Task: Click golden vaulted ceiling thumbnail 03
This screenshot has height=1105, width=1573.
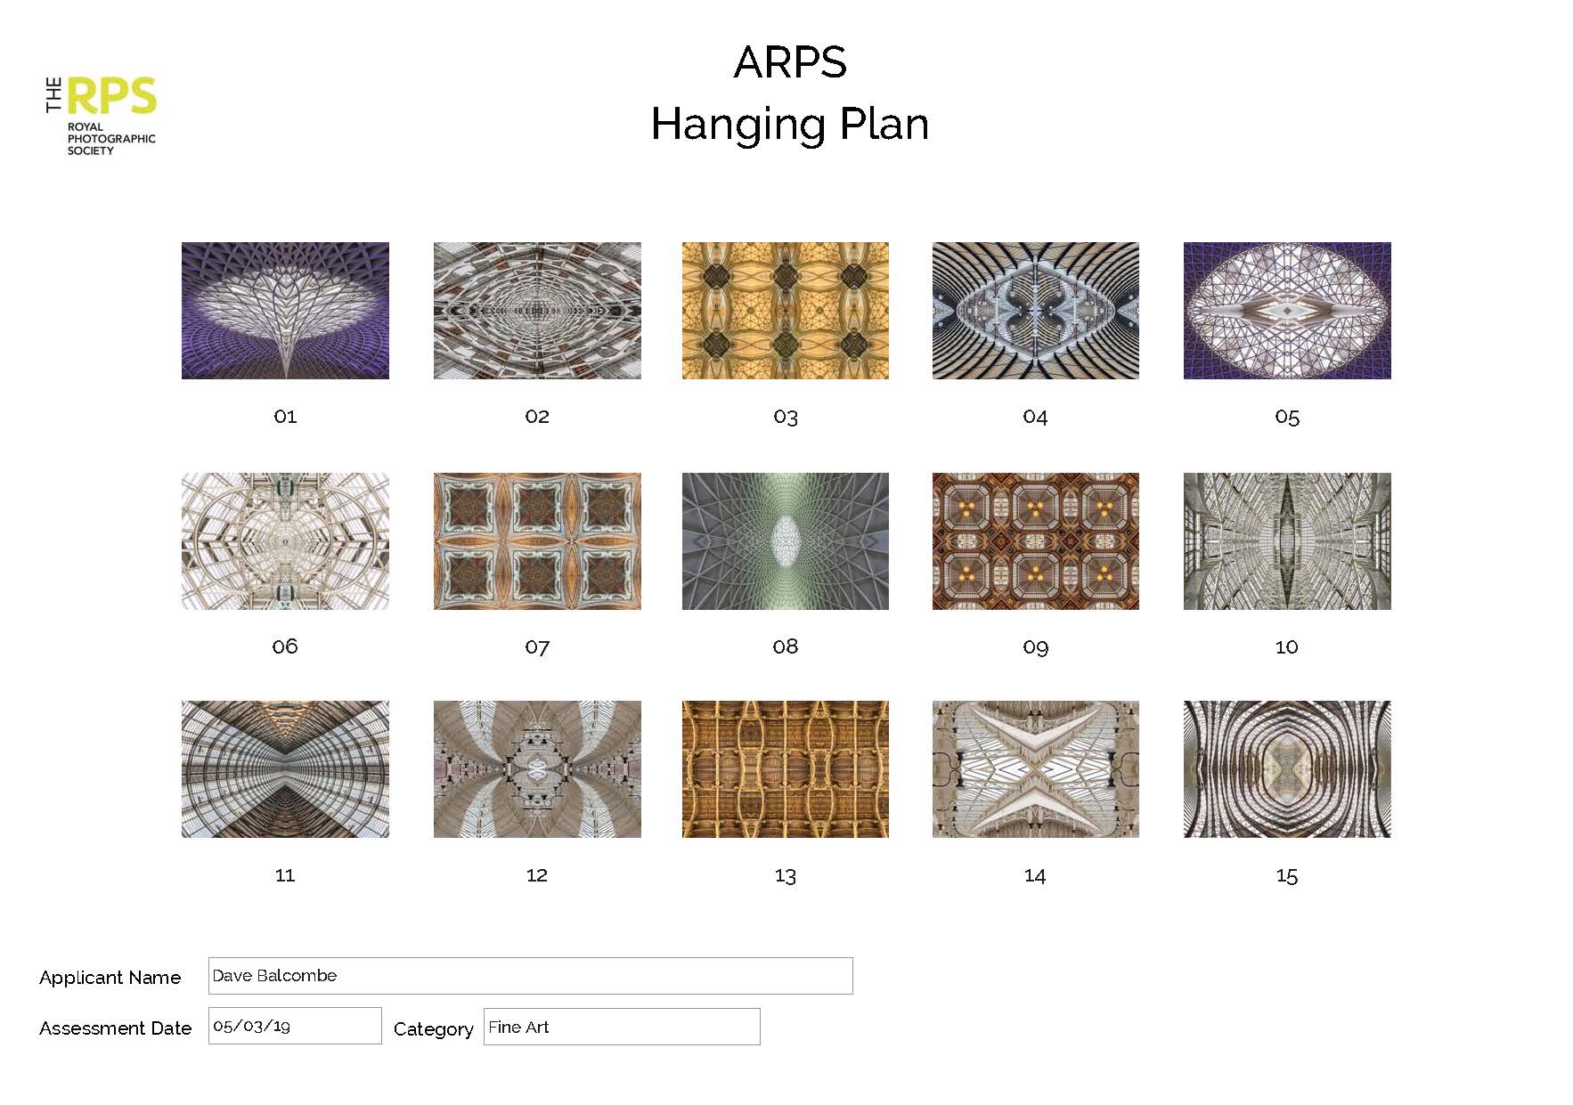Action: 785,311
